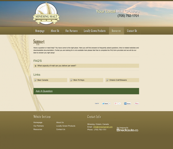Click the Minesing Malt logo
Image resolution: width=173 pixels, height=149 pixels.
tap(46, 14)
